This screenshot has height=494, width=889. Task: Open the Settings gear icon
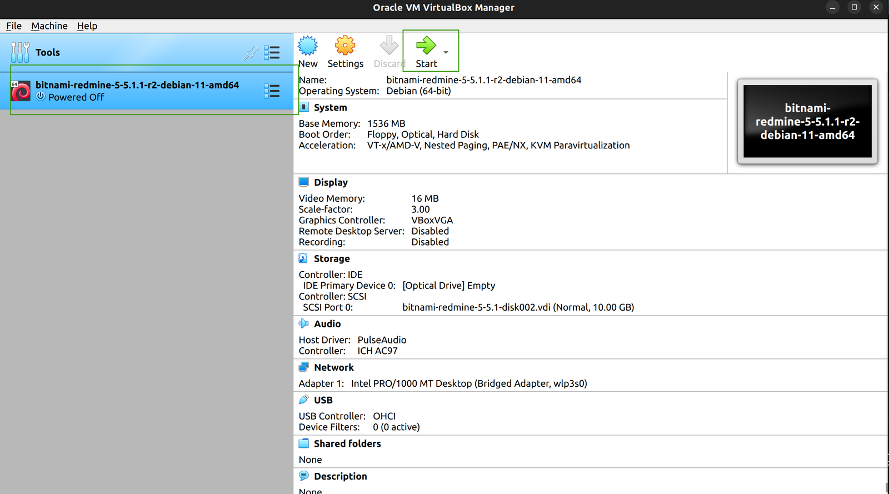tap(345, 46)
